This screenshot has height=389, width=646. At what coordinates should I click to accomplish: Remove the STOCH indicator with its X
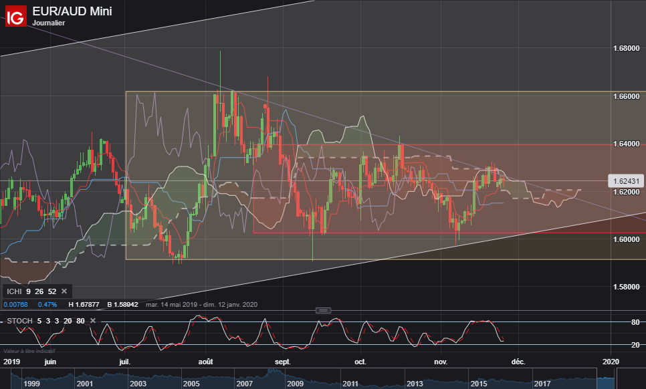tap(93, 321)
